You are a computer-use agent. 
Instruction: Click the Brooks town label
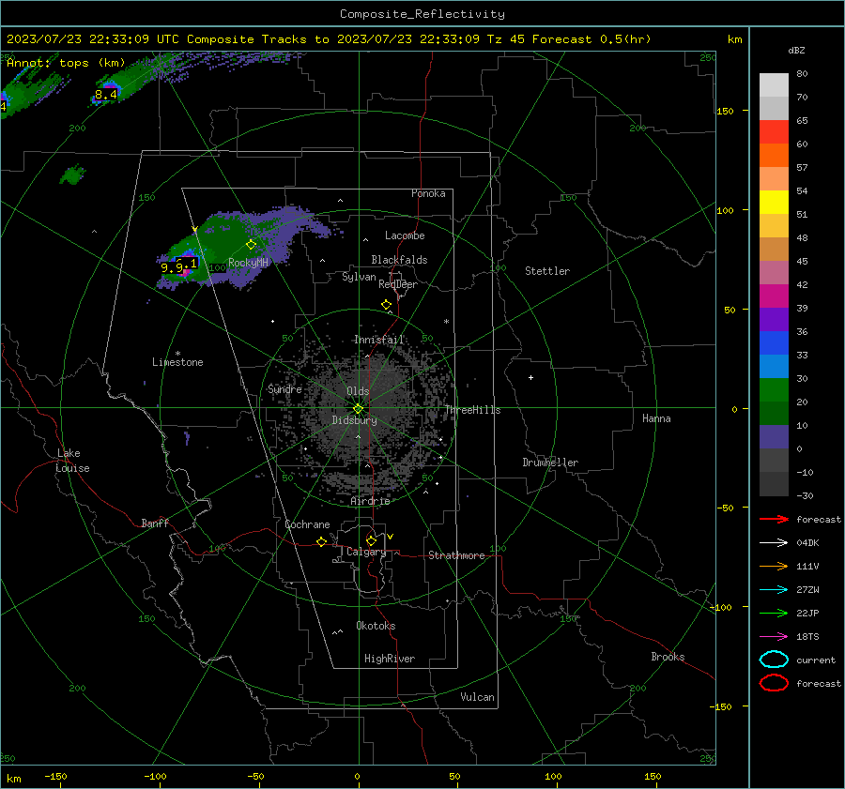click(x=668, y=657)
